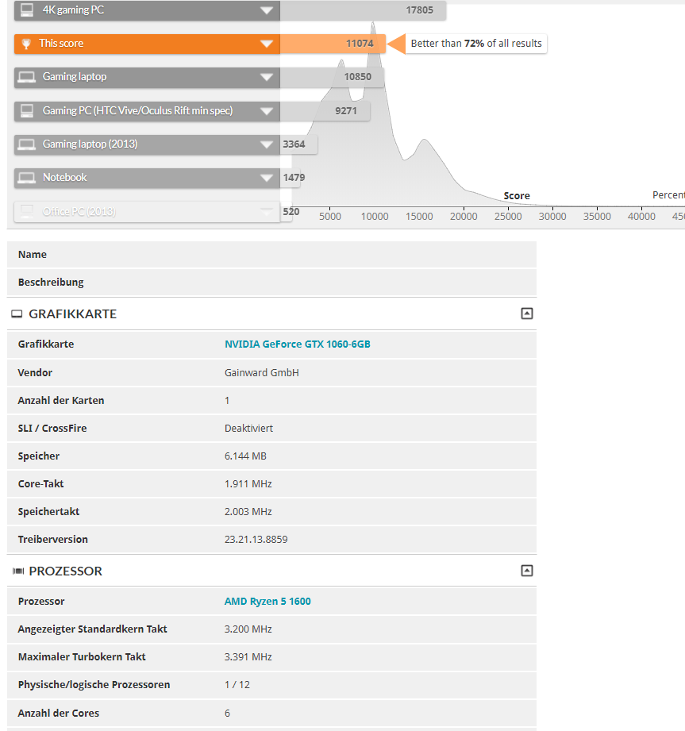Click the Beschreibung row

click(x=271, y=283)
